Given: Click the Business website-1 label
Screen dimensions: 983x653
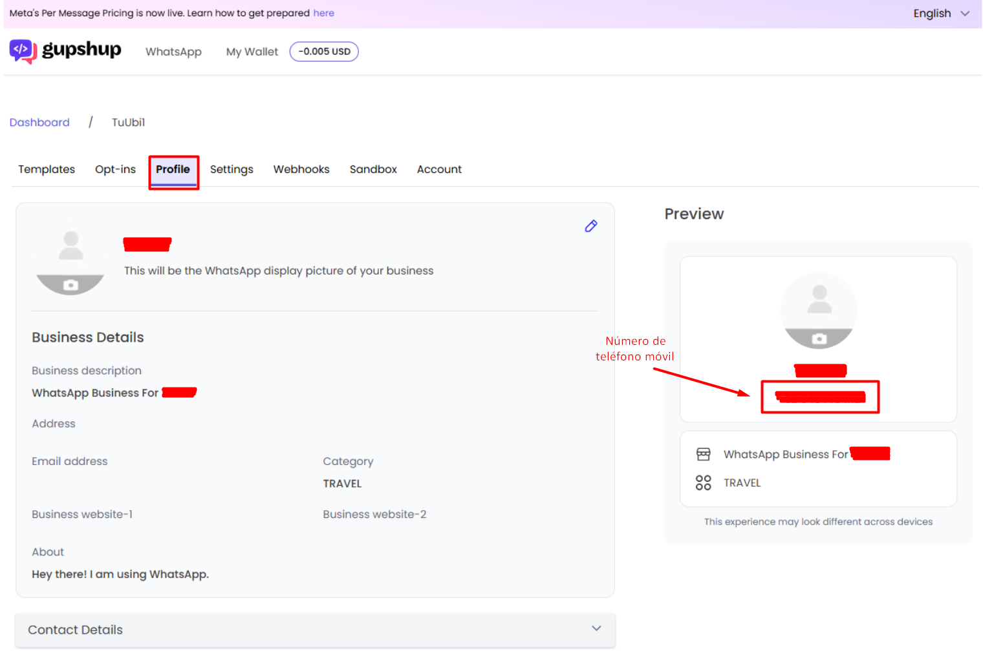Looking at the screenshot, I should [82, 514].
